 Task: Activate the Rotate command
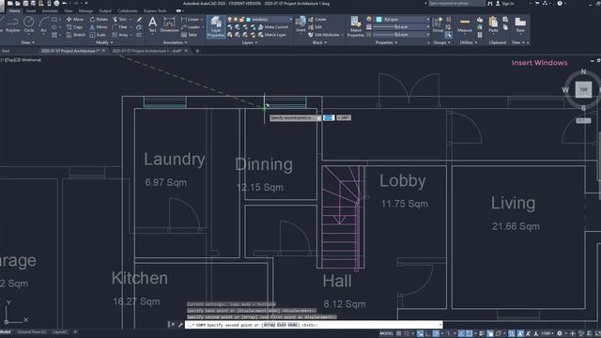pyautogui.click(x=99, y=19)
